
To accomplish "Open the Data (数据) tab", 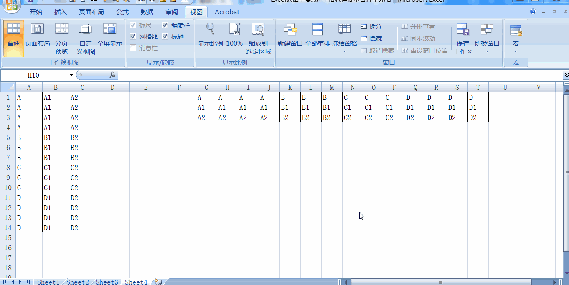I will click(x=147, y=12).
